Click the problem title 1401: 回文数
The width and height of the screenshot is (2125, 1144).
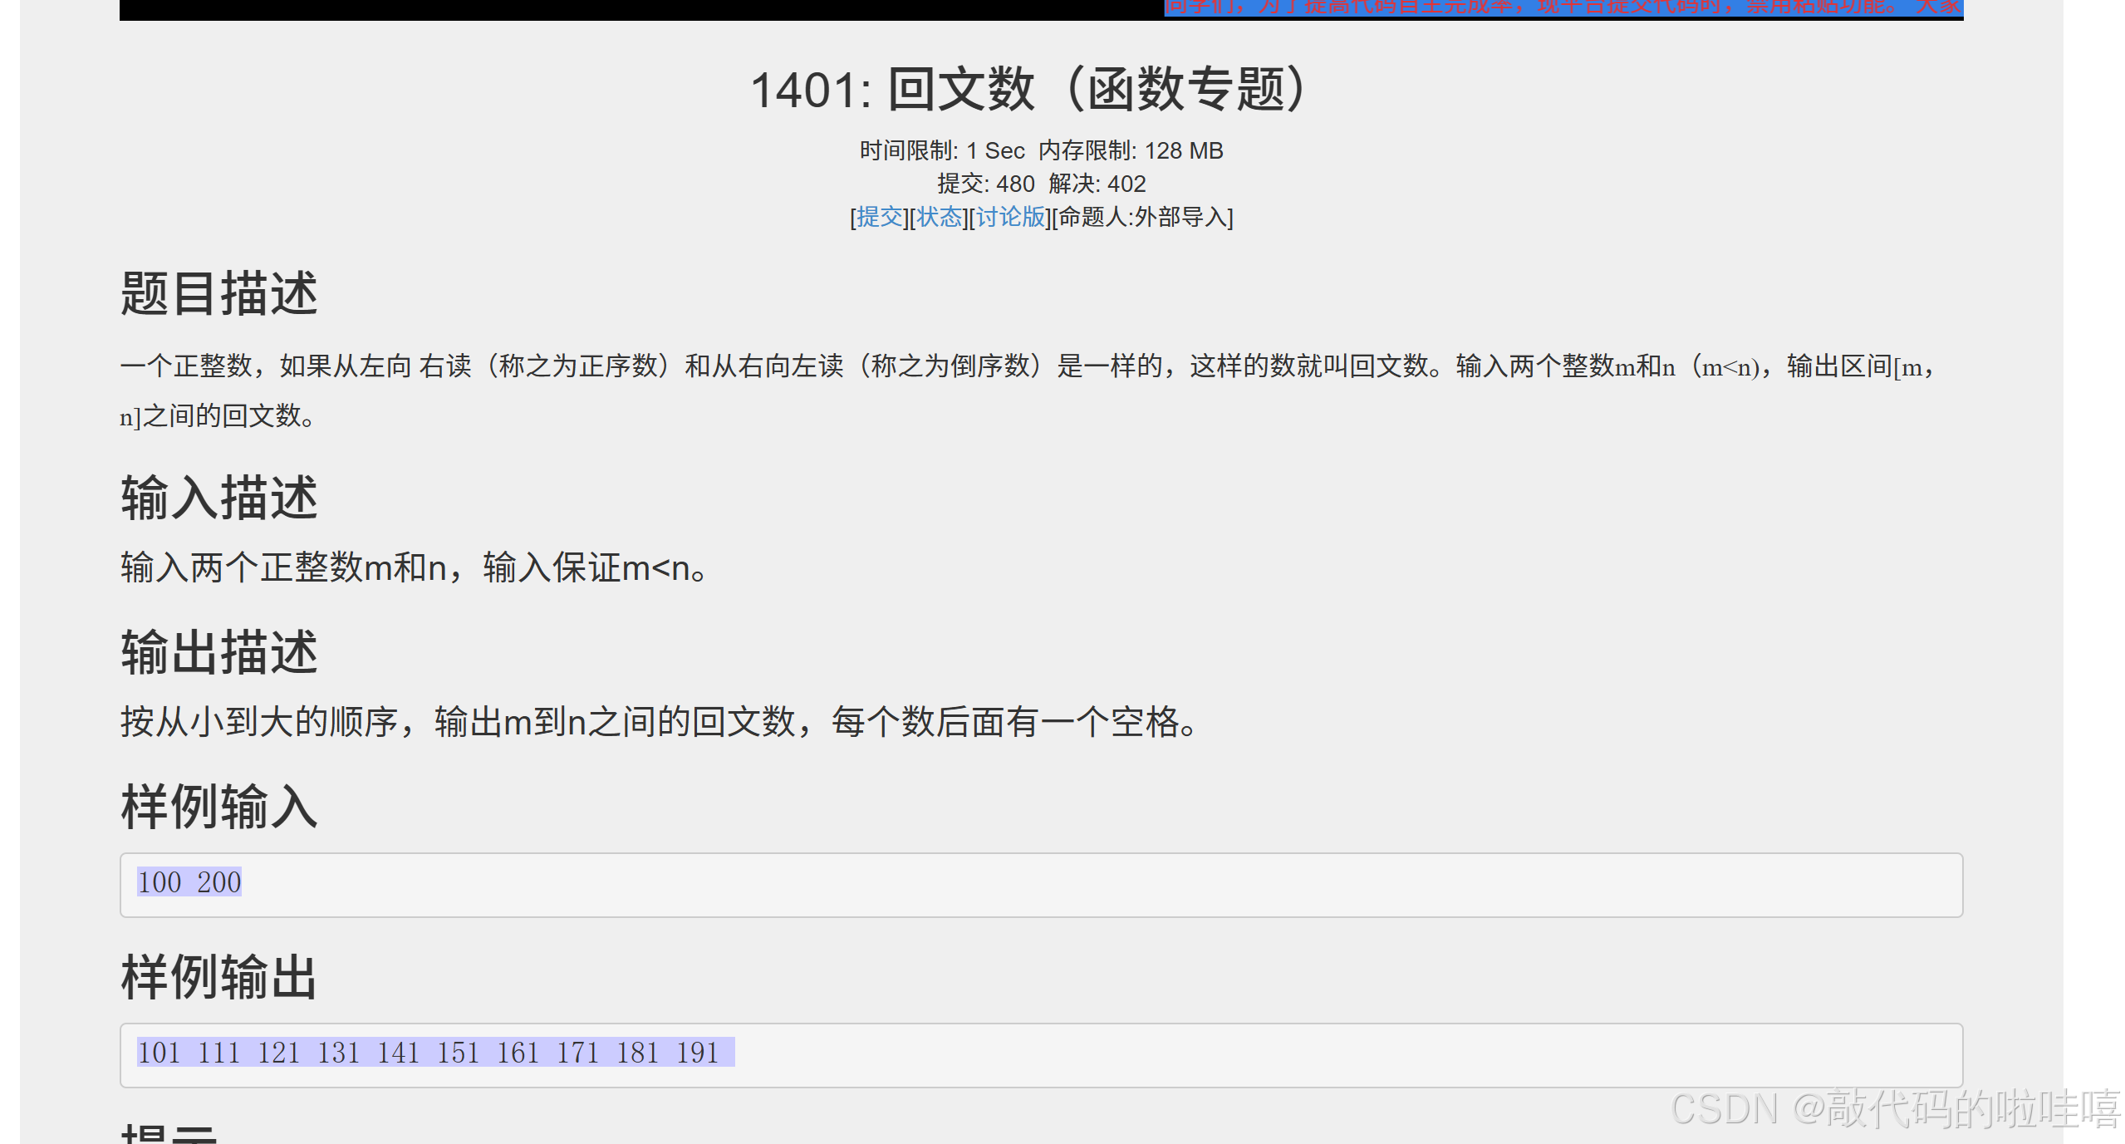(x=1030, y=90)
